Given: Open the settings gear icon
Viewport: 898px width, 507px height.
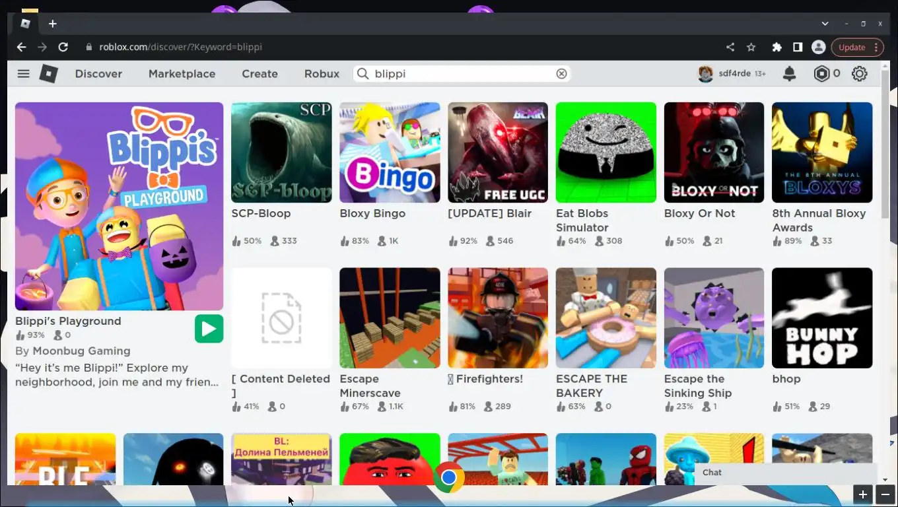Looking at the screenshot, I should pyautogui.click(x=859, y=74).
